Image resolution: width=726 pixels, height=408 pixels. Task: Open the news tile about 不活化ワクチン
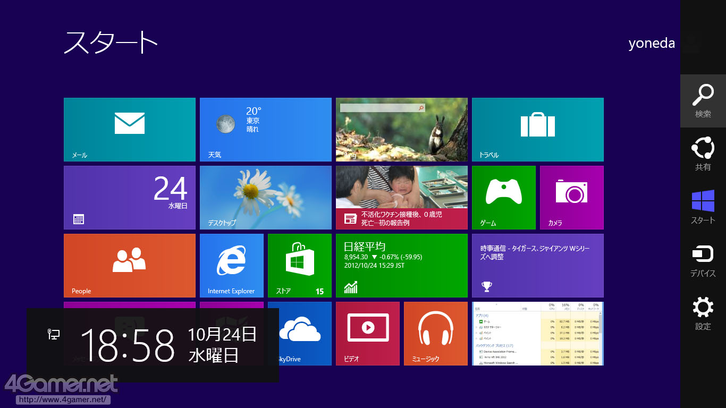(402, 198)
